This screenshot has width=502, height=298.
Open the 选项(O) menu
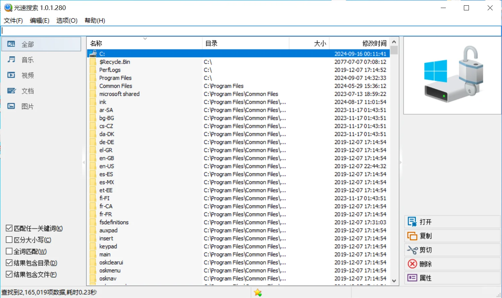click(x=67, y=21)
